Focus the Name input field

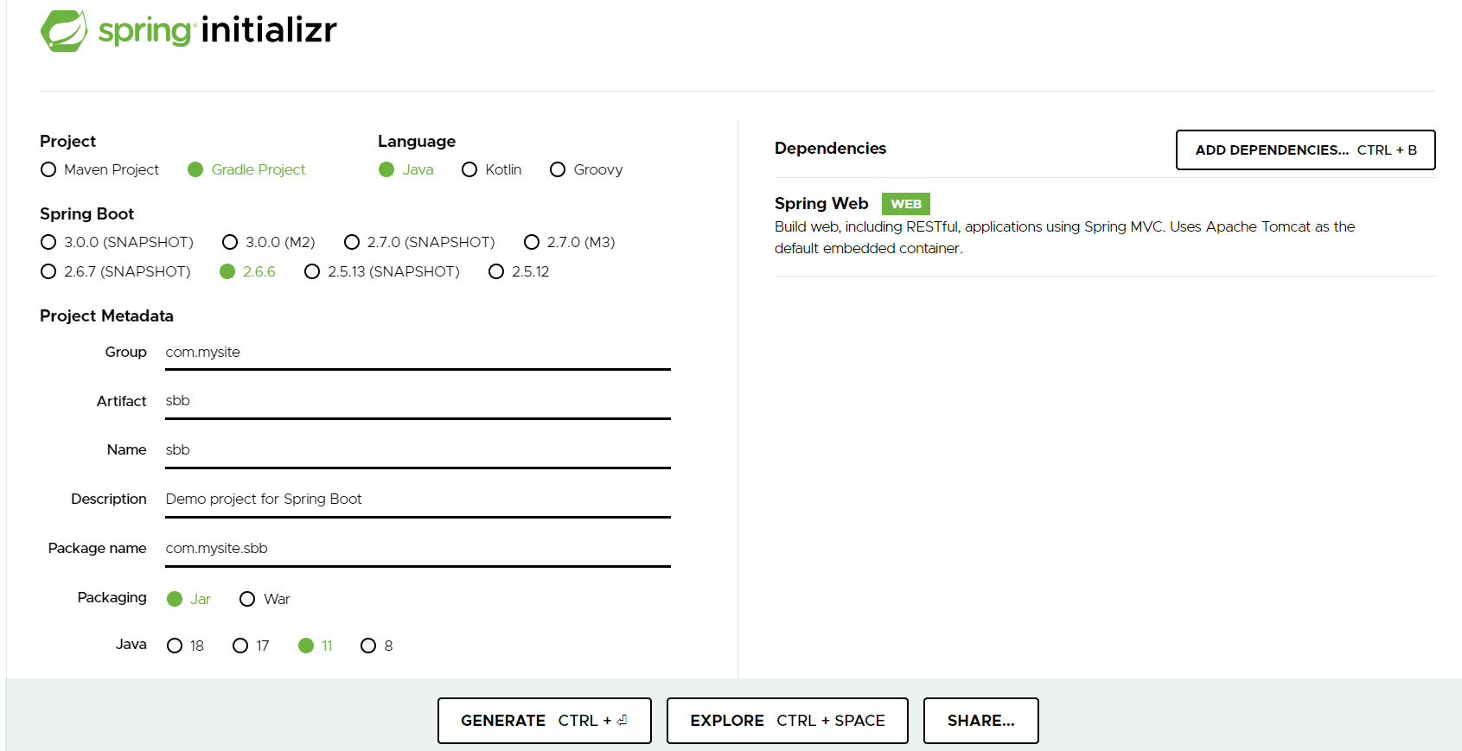coord(418,450)
